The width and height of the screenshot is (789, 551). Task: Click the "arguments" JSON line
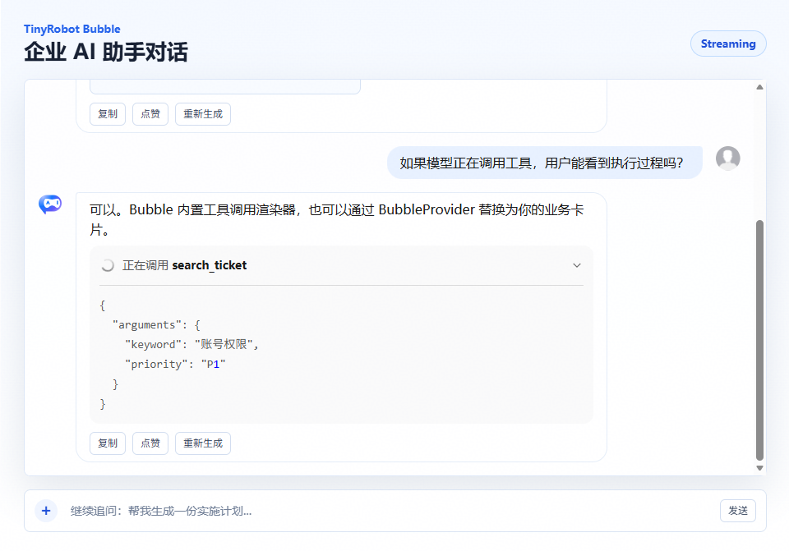[156, 324]
